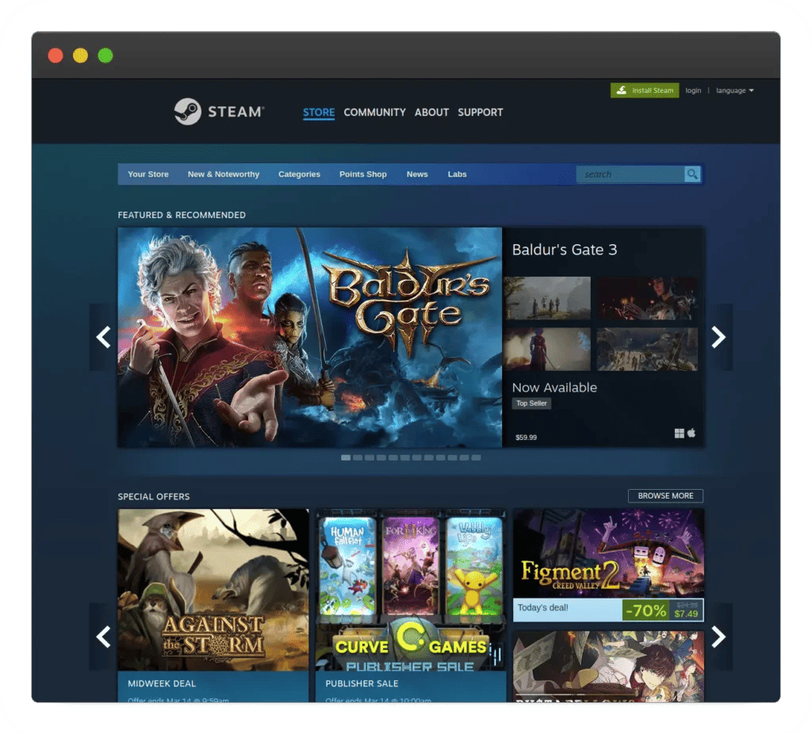Open the language dropdown

click(734, 90)
